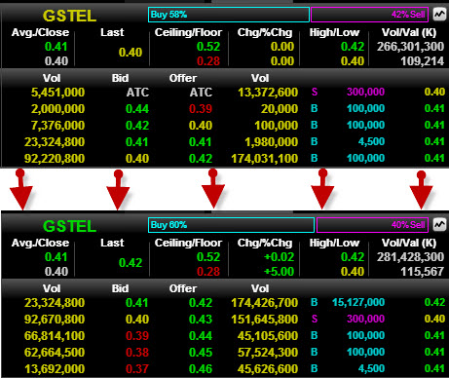Click the Buy 60% bar

pos(231,225)
